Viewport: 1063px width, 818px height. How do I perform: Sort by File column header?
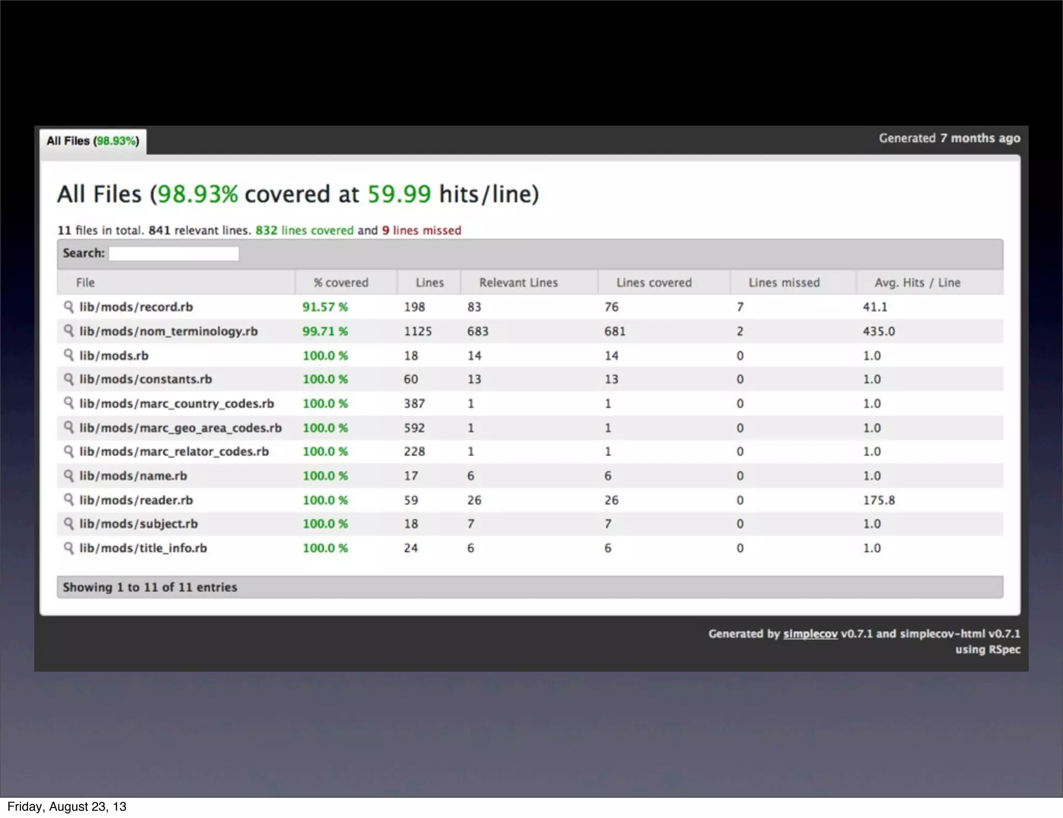click(86, 282)
